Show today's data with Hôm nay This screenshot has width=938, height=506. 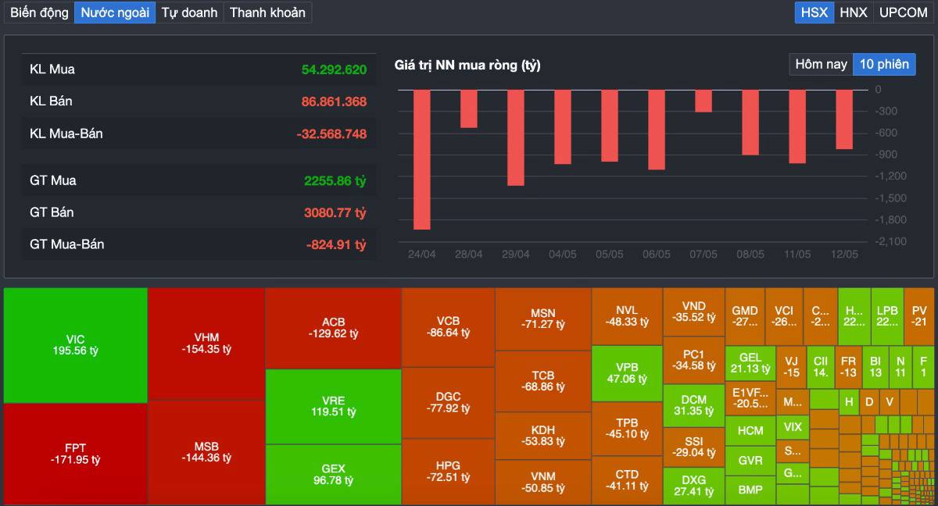point(821,64)
